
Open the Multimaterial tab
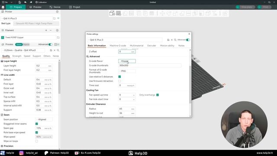point(137,45)
